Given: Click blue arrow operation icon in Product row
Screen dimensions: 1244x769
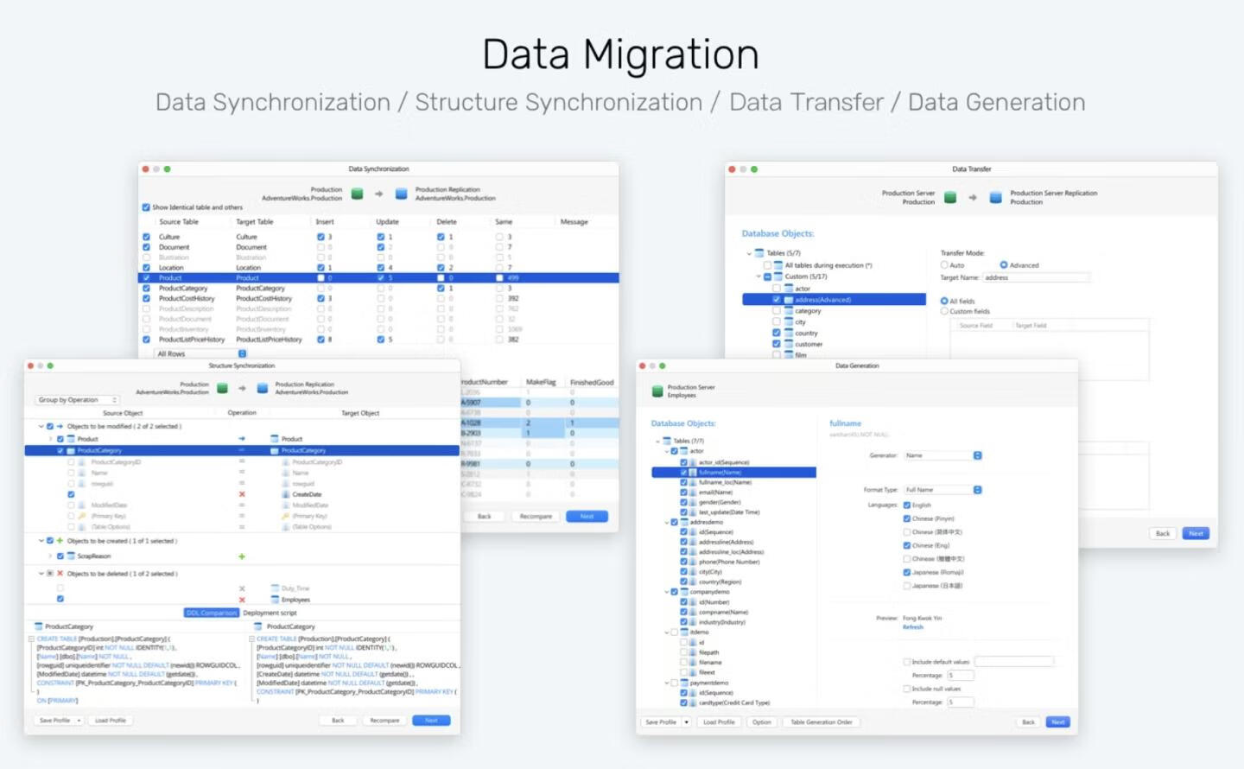Looking at the screenshot, I should coord(242,439).
